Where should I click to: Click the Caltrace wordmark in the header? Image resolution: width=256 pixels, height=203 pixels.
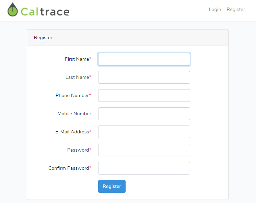coord(45,12)
